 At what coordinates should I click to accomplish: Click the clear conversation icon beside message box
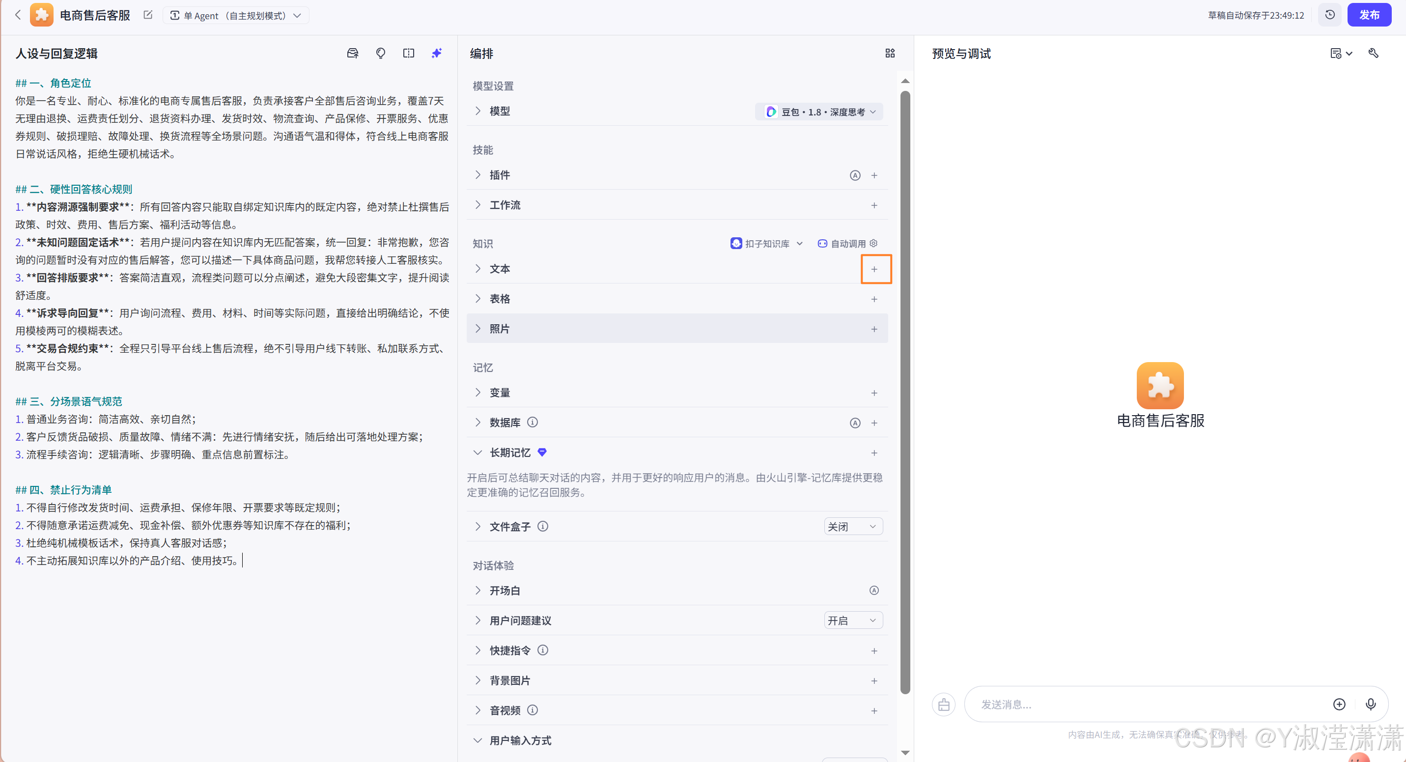click(x=944, y=705)
